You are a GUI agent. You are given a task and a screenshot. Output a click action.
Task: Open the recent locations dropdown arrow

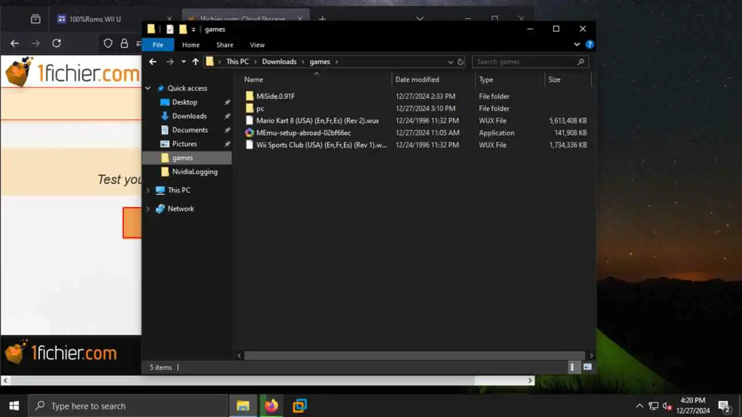(x=183, y=61)
